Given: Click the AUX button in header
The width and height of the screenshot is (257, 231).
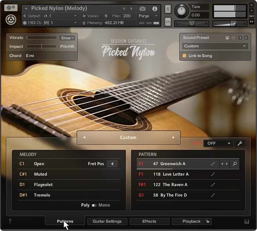Looking at the screenshot, I should 252,16.
